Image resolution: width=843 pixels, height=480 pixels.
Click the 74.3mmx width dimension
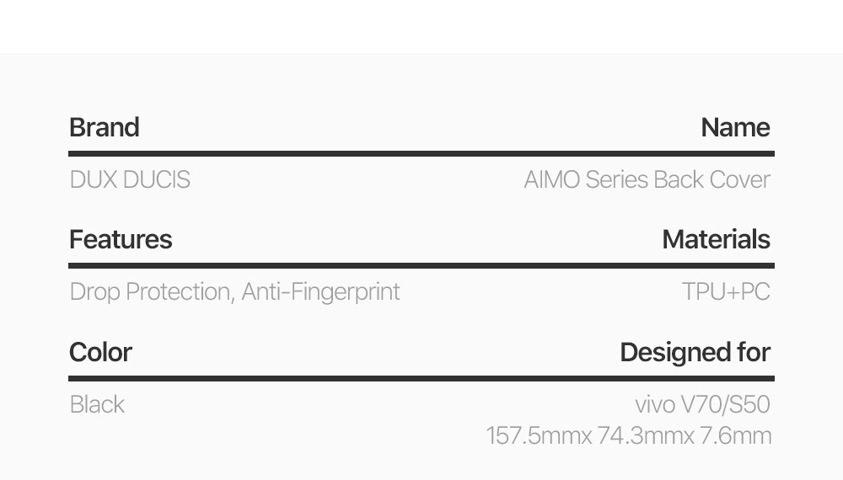pyautogui.click(x=646, y=435)
